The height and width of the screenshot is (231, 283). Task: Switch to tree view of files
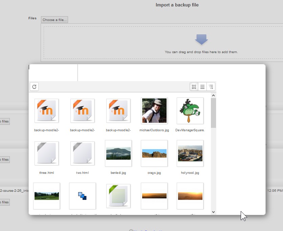pyautogui.click(x=211, y=87)
